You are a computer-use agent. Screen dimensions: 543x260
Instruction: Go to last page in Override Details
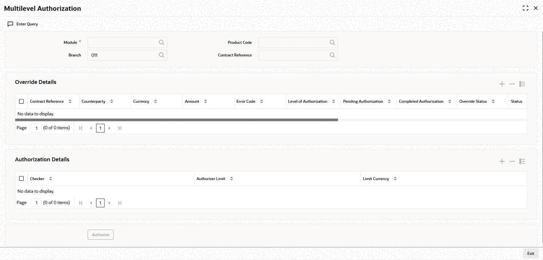[x=119, y=128]
